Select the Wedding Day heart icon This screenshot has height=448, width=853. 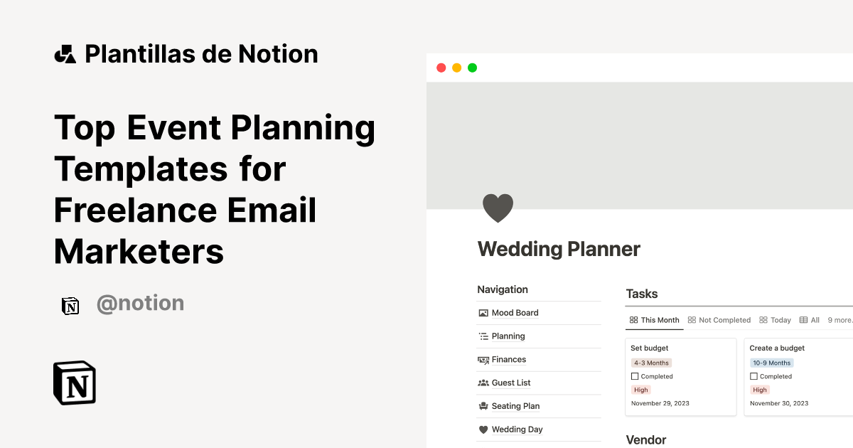tap(484, 430)
